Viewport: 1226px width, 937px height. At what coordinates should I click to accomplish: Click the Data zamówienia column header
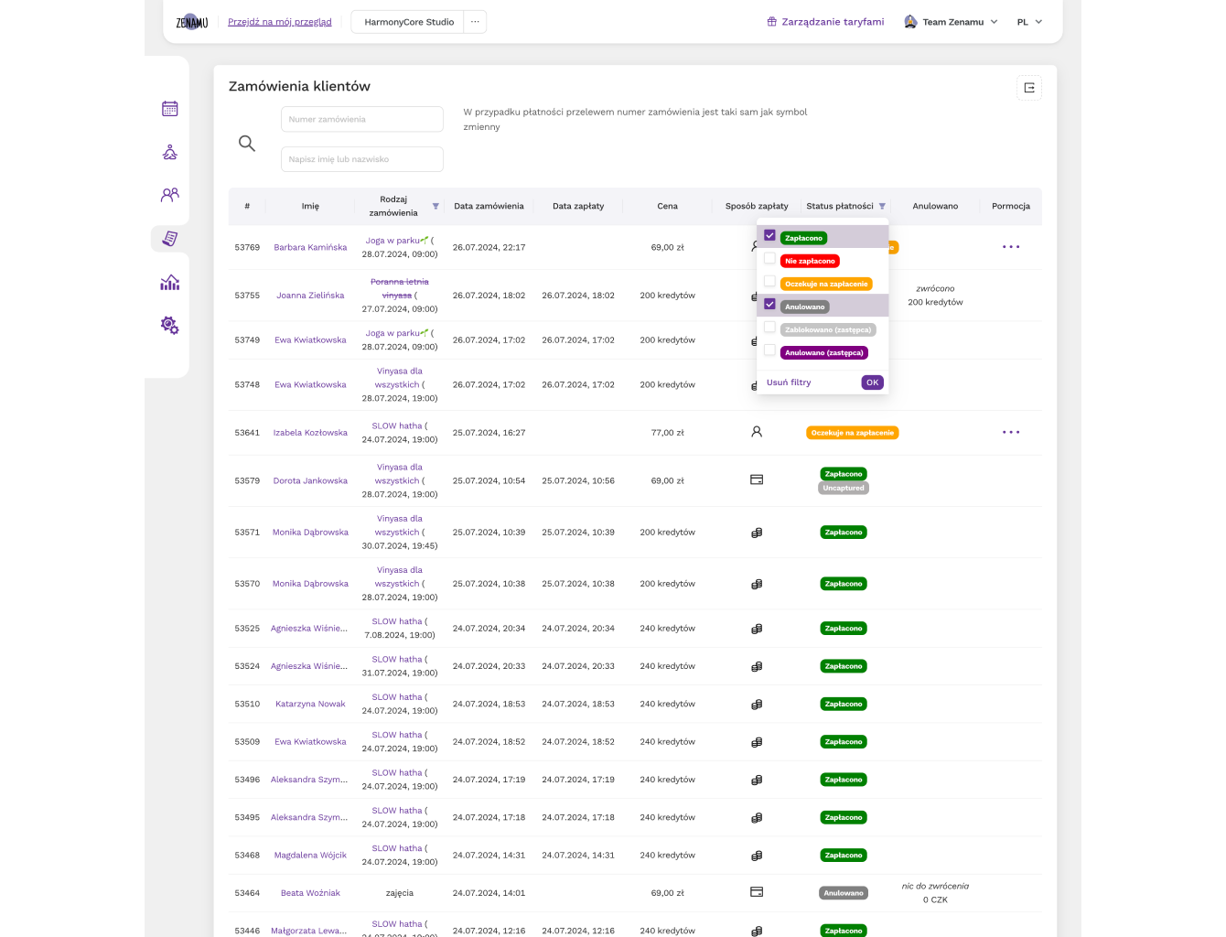click(489, 207)
